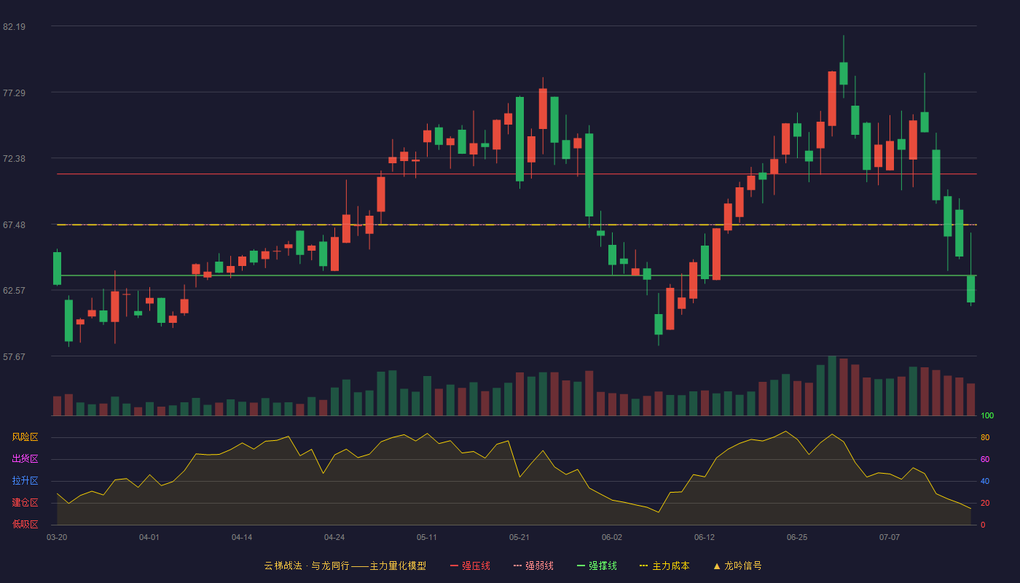Screen dimensions: 1020x583
Task: Click the 57.67 price axis label
Action: click(14, 356)
